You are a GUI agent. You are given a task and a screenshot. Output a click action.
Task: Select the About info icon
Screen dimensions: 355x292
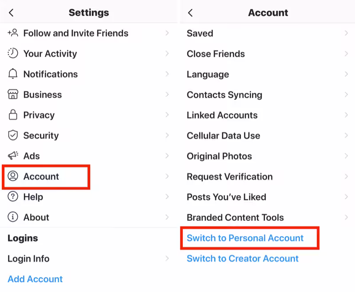(12, 217)
